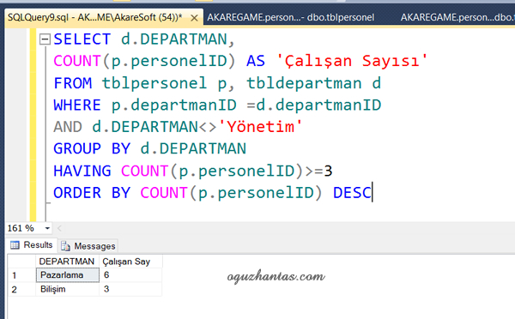Image resolution: width=515 pixels, height=319 pixels.
Task: Switch to the Messages tab
Action: click(x=88, y=246)
